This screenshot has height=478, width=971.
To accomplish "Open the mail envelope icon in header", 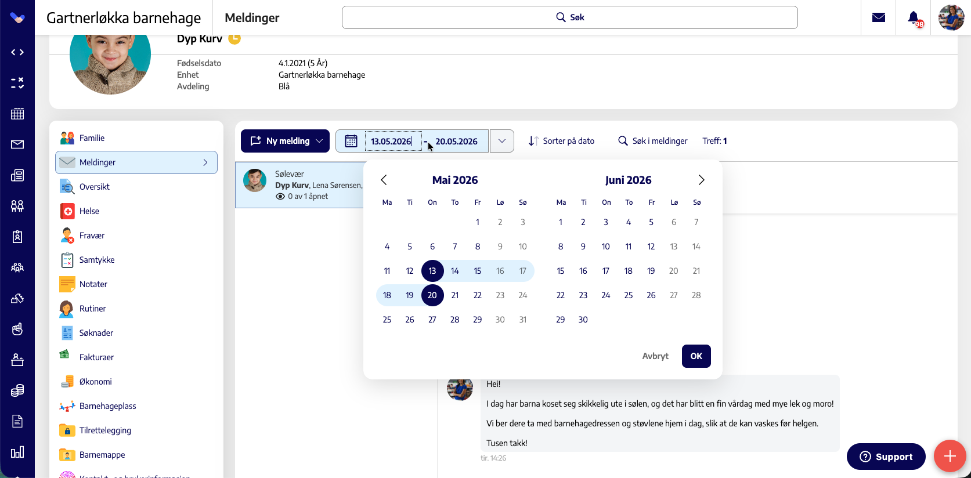I will [879, 17].
